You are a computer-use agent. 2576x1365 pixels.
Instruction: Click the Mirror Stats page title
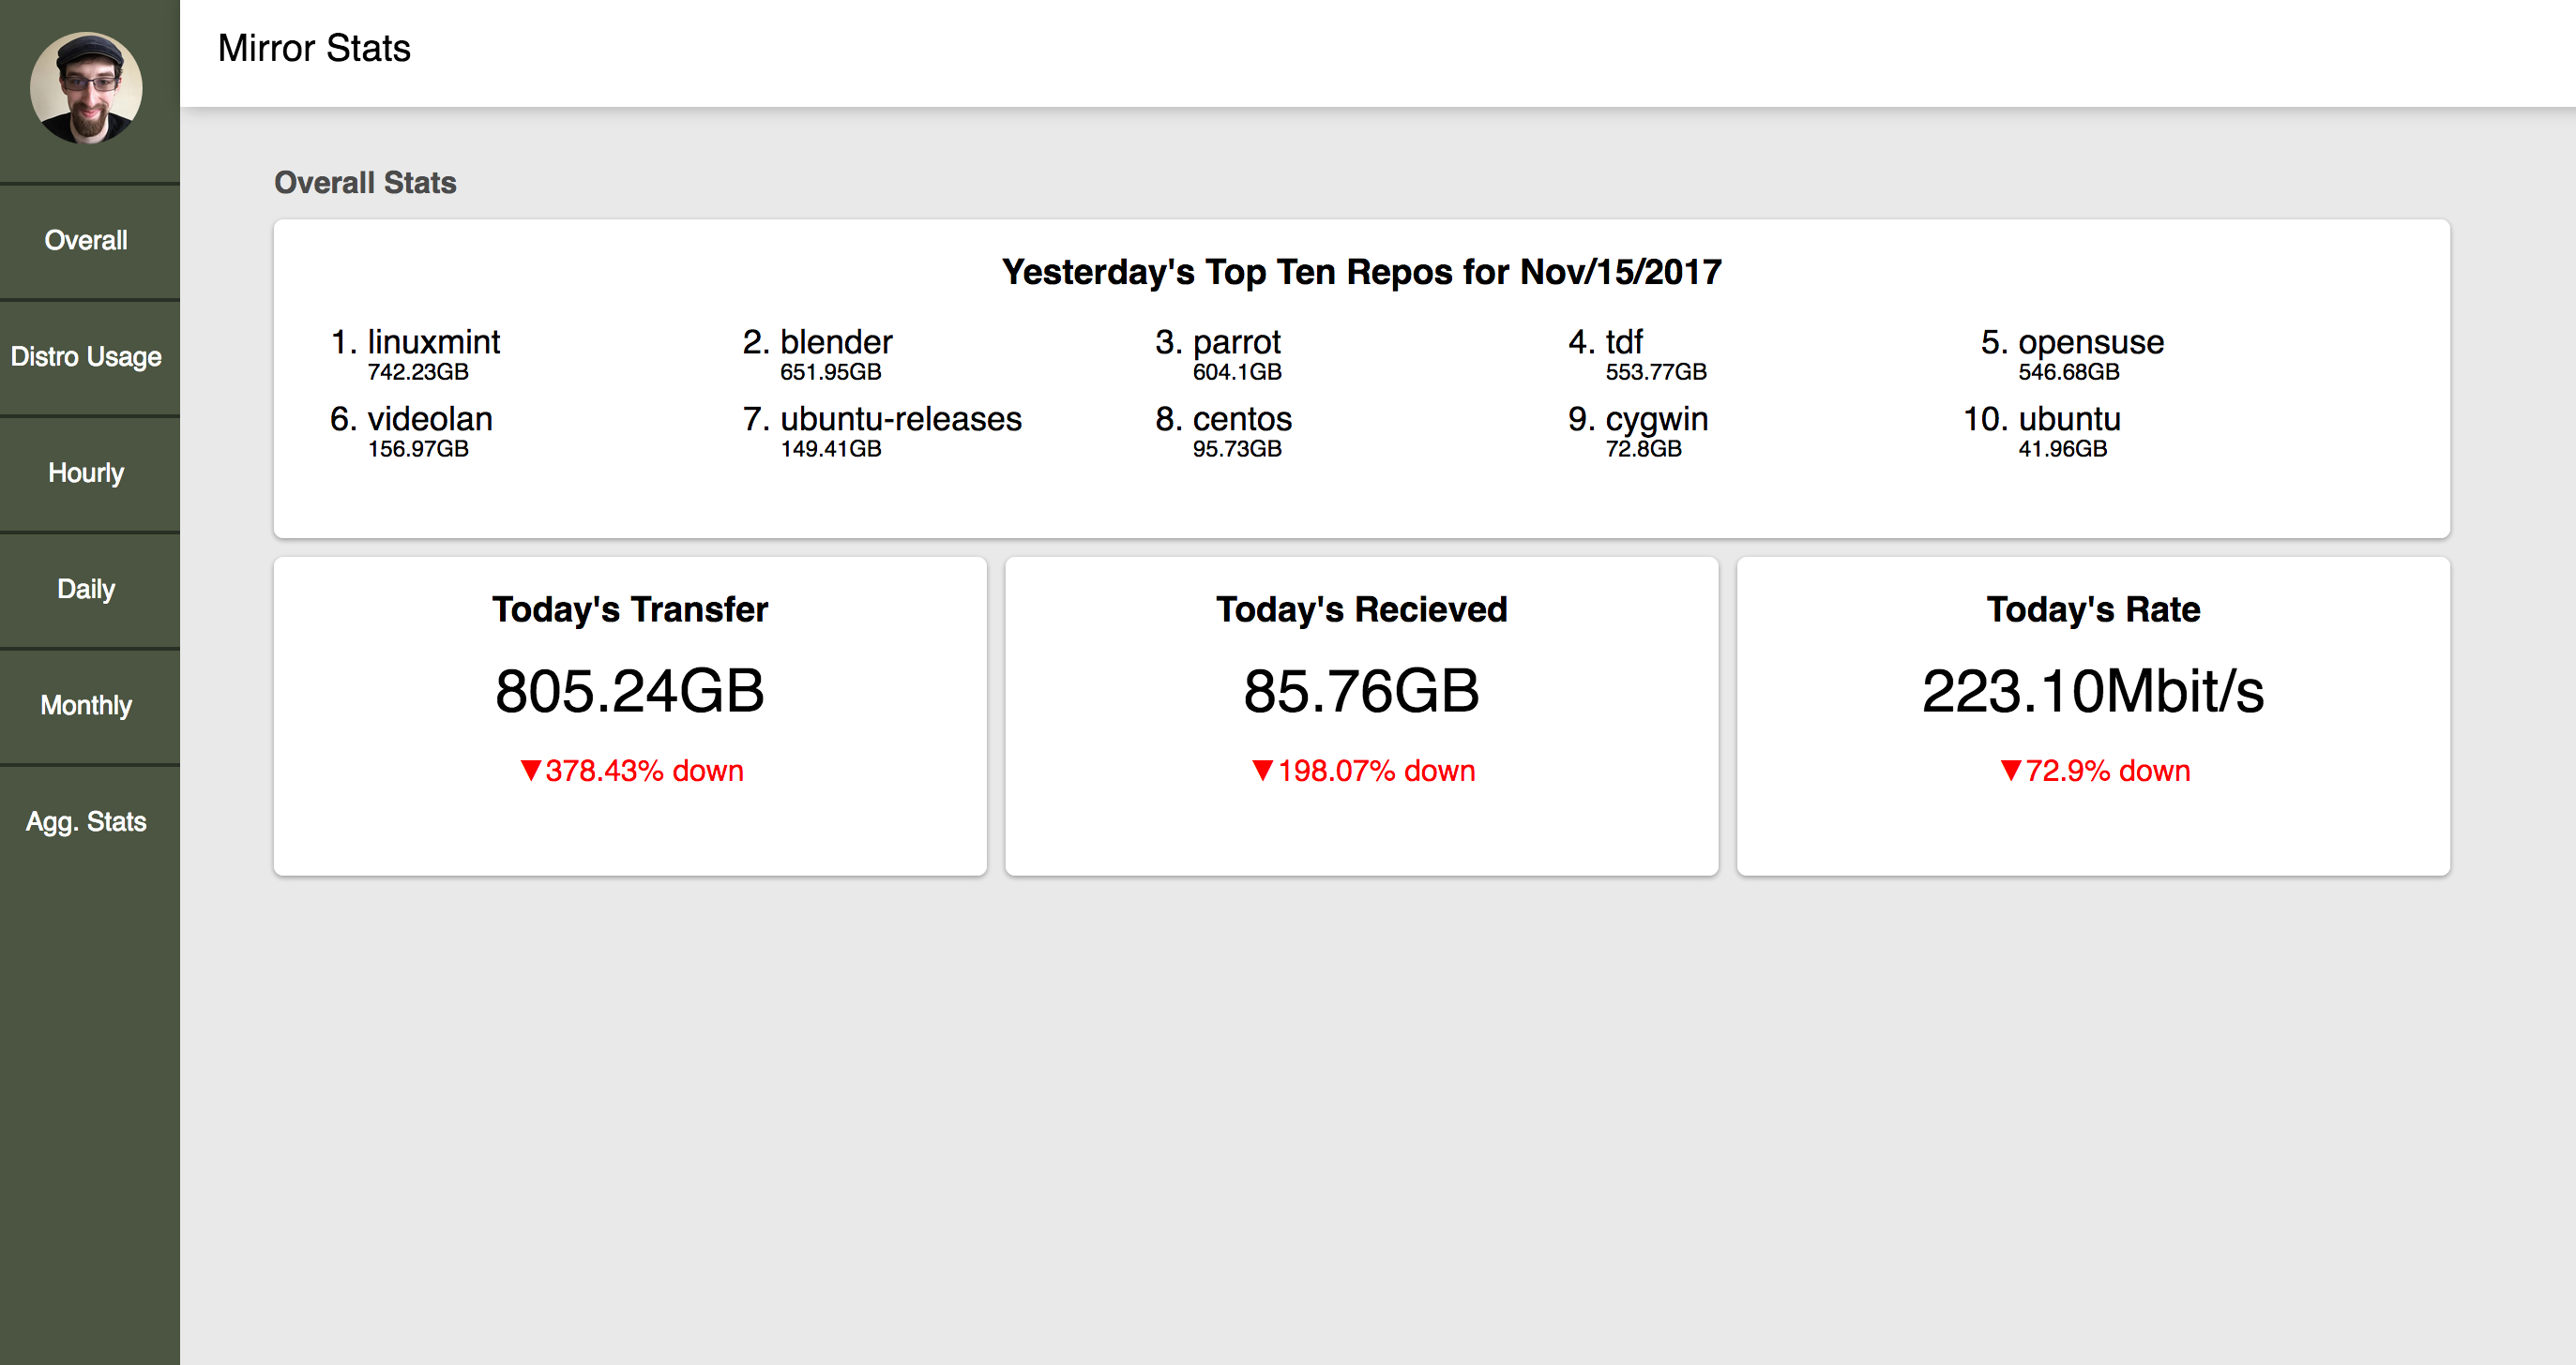pos(314,48)
